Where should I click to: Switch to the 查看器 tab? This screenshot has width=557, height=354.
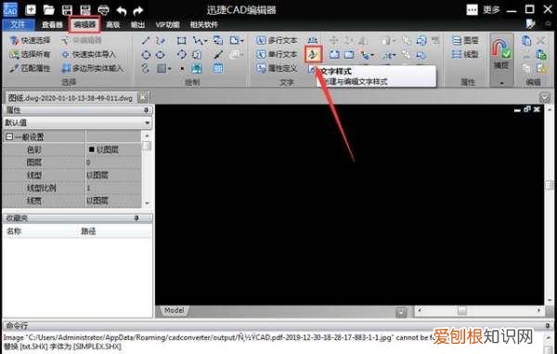[x=52, y=24]
